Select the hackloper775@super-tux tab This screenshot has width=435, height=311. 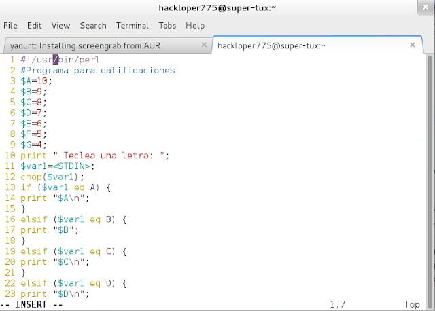pyautogui.click(x=317, y=45)
